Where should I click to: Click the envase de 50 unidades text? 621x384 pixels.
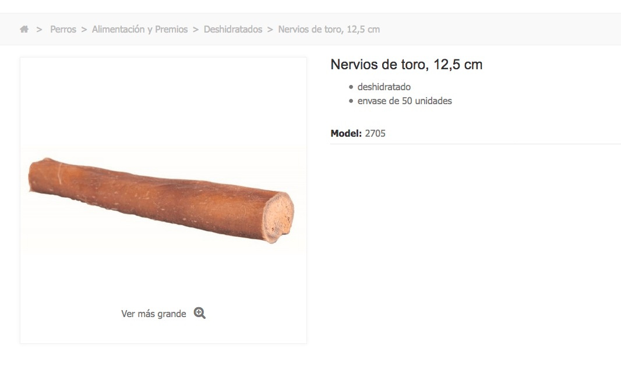click(x=404, y=101)
